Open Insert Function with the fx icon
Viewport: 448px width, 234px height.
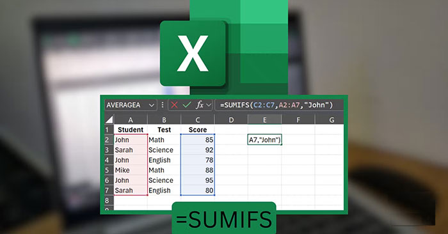[200, 105]
